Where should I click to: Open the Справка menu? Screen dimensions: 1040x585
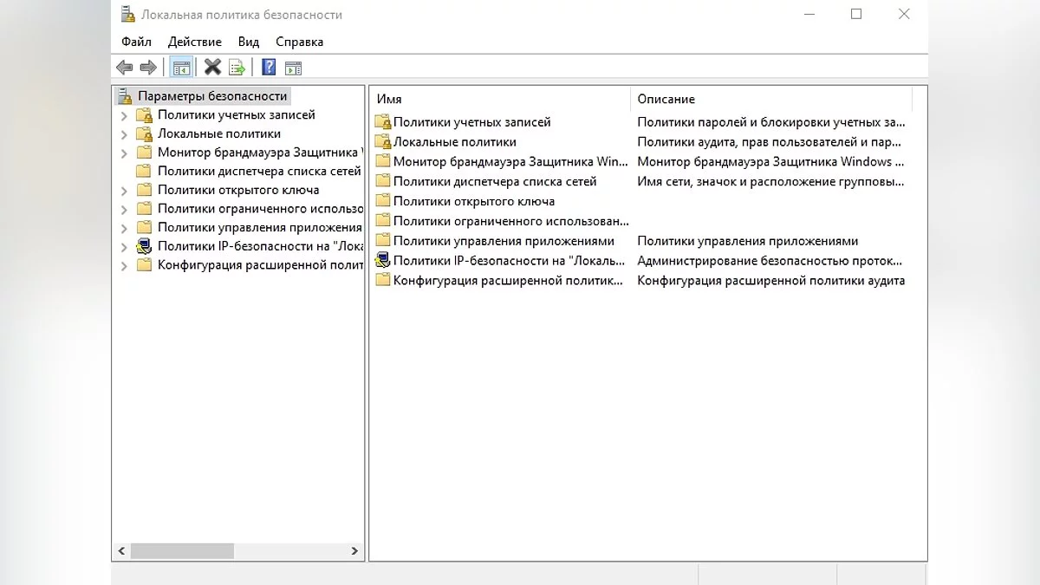pos(299,42)
